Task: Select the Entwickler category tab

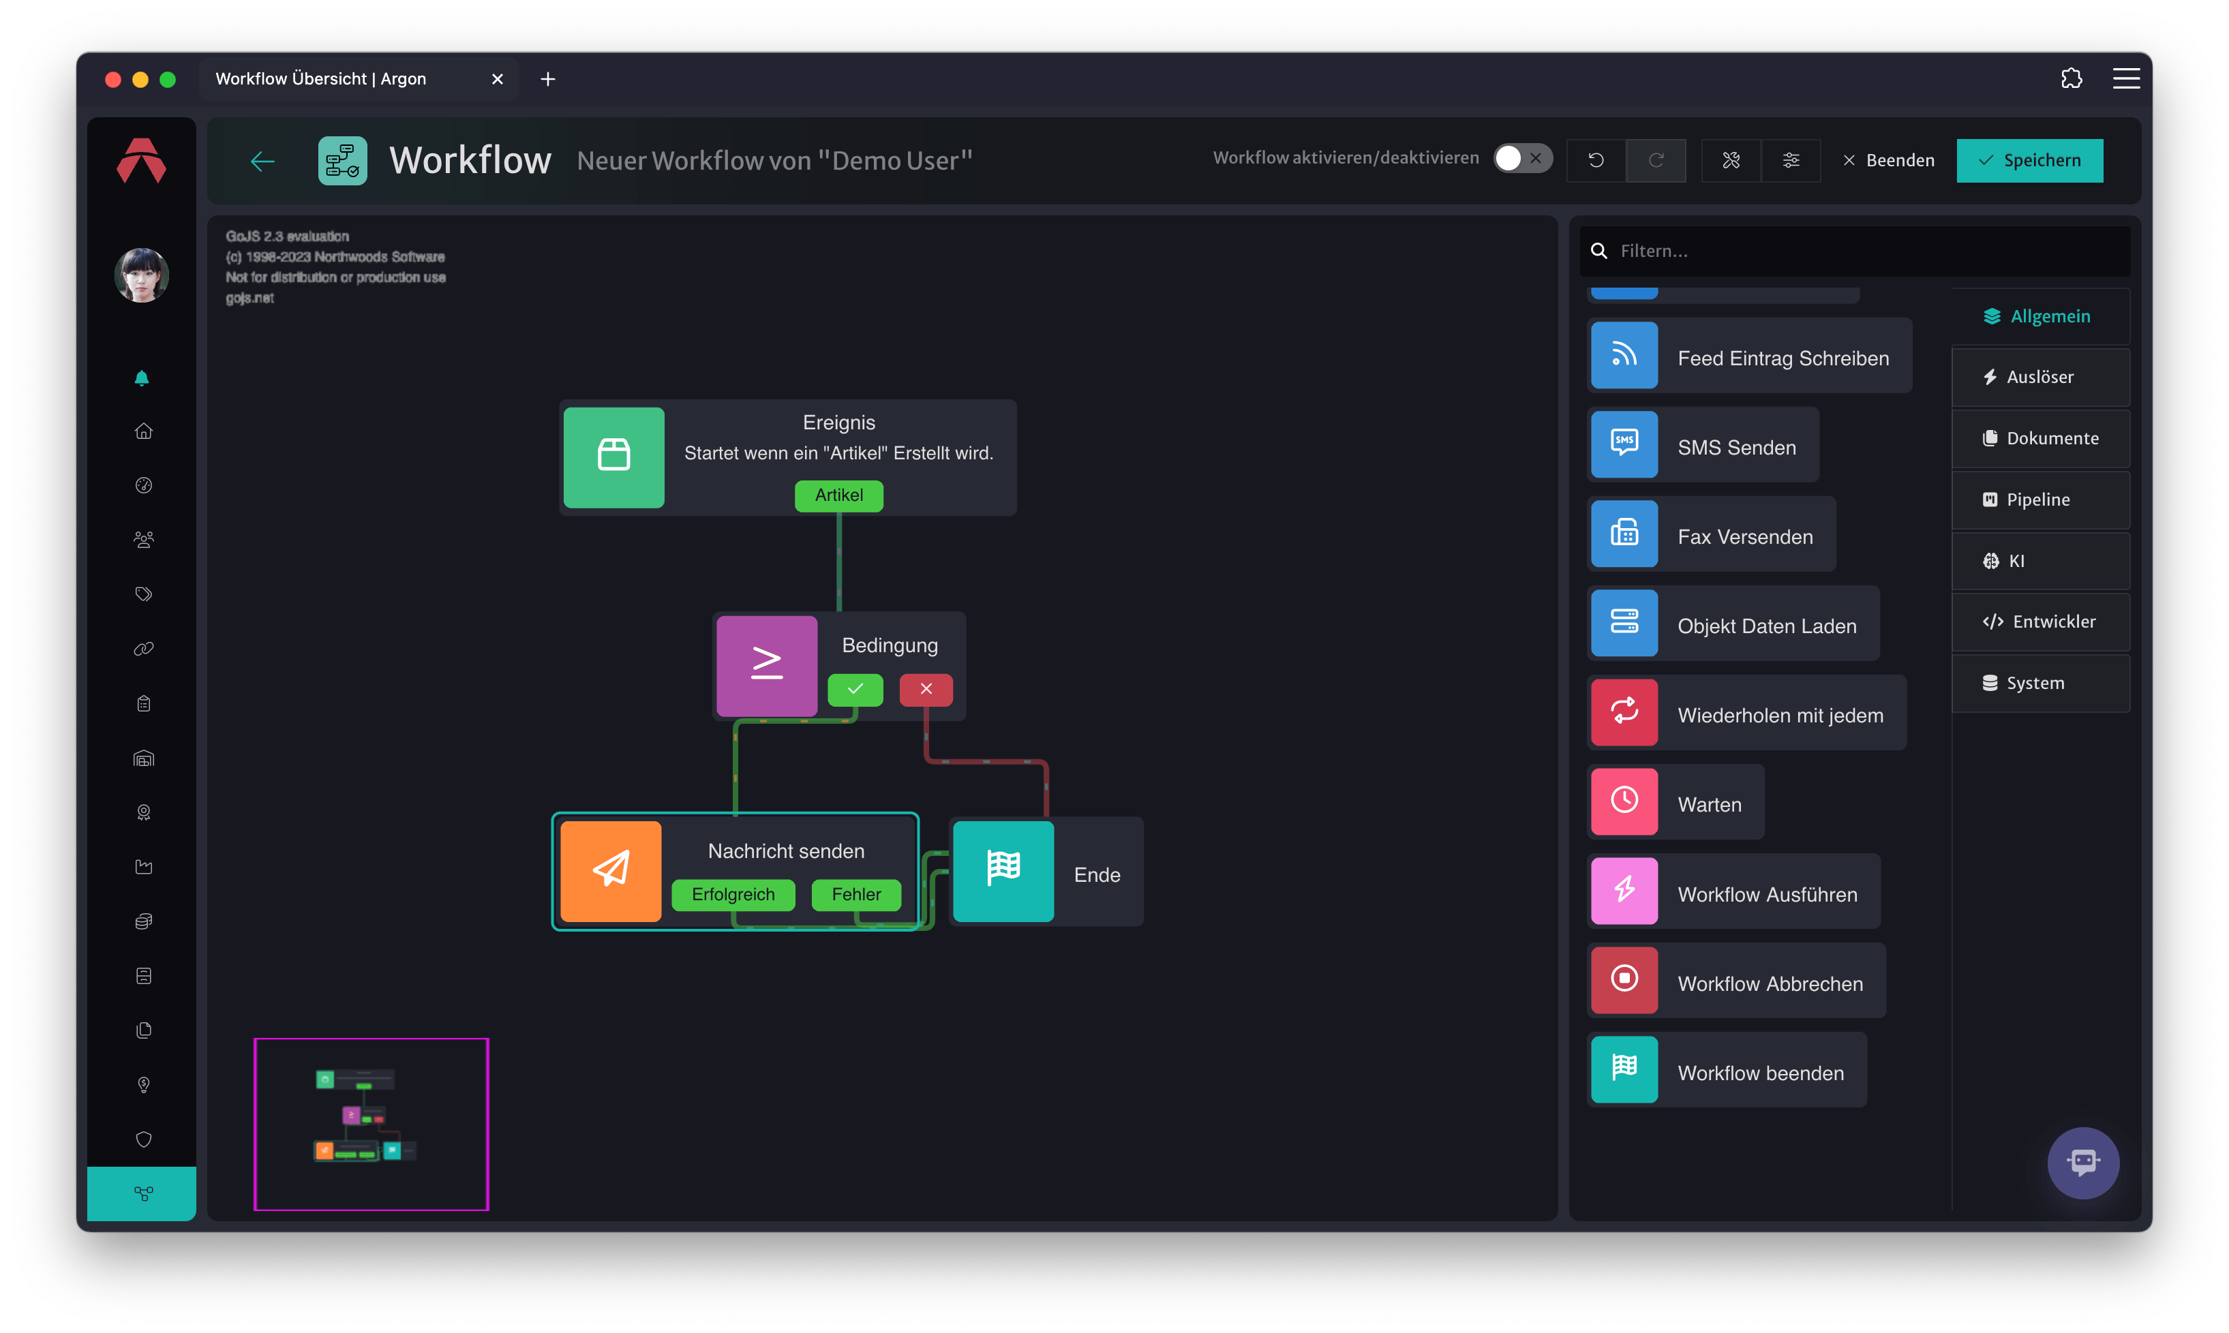Action: coord(2040,622)
